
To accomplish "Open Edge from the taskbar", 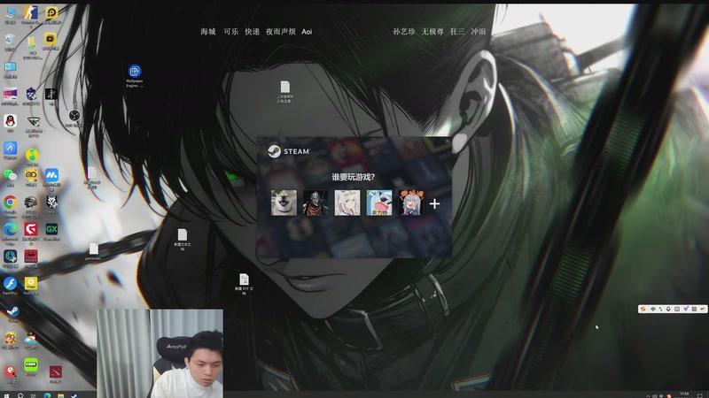I will [x=47, y=395].
